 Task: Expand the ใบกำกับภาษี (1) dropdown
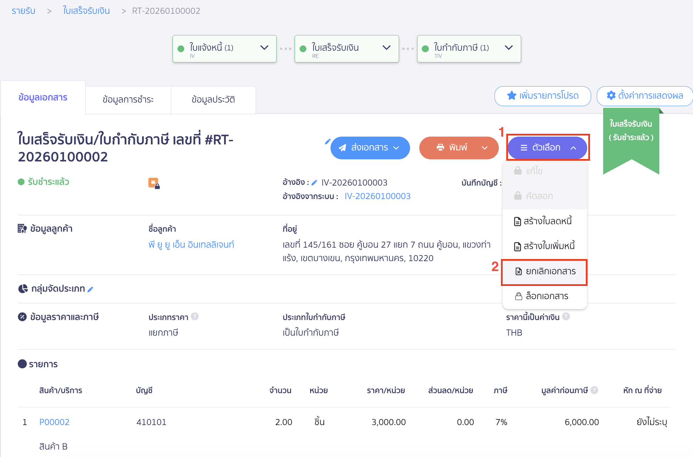[x=508, y=48]
